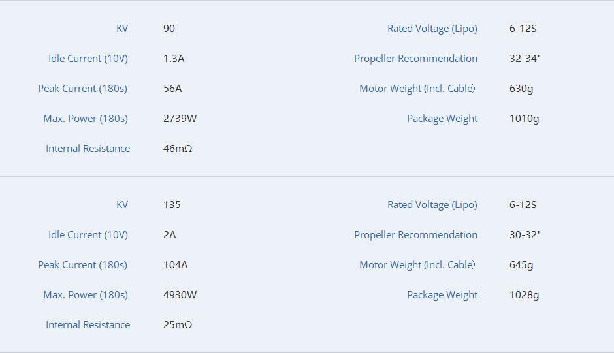
Task: Click Package Weight label next to 1010g
Action: click(442, 119)
